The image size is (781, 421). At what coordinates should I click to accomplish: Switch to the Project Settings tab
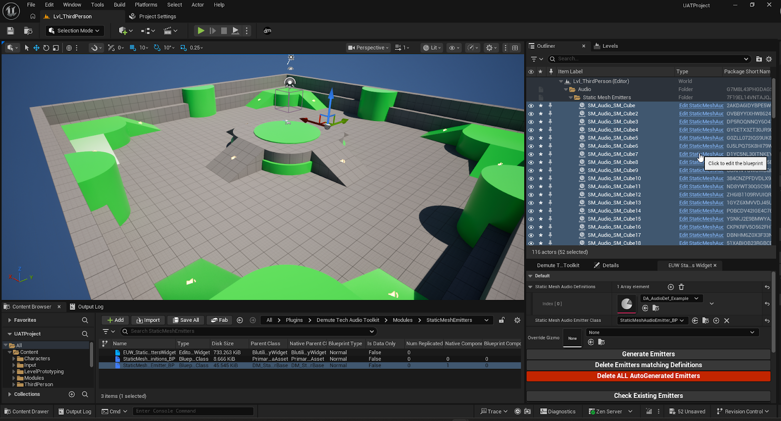click(153, 17)
